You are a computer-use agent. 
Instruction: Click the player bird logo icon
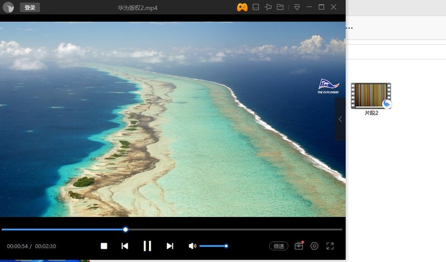point(8,7)
